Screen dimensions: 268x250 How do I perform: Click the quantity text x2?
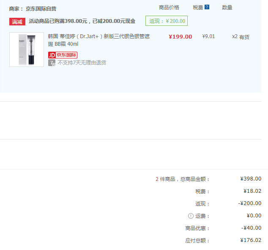click(235, 36)
